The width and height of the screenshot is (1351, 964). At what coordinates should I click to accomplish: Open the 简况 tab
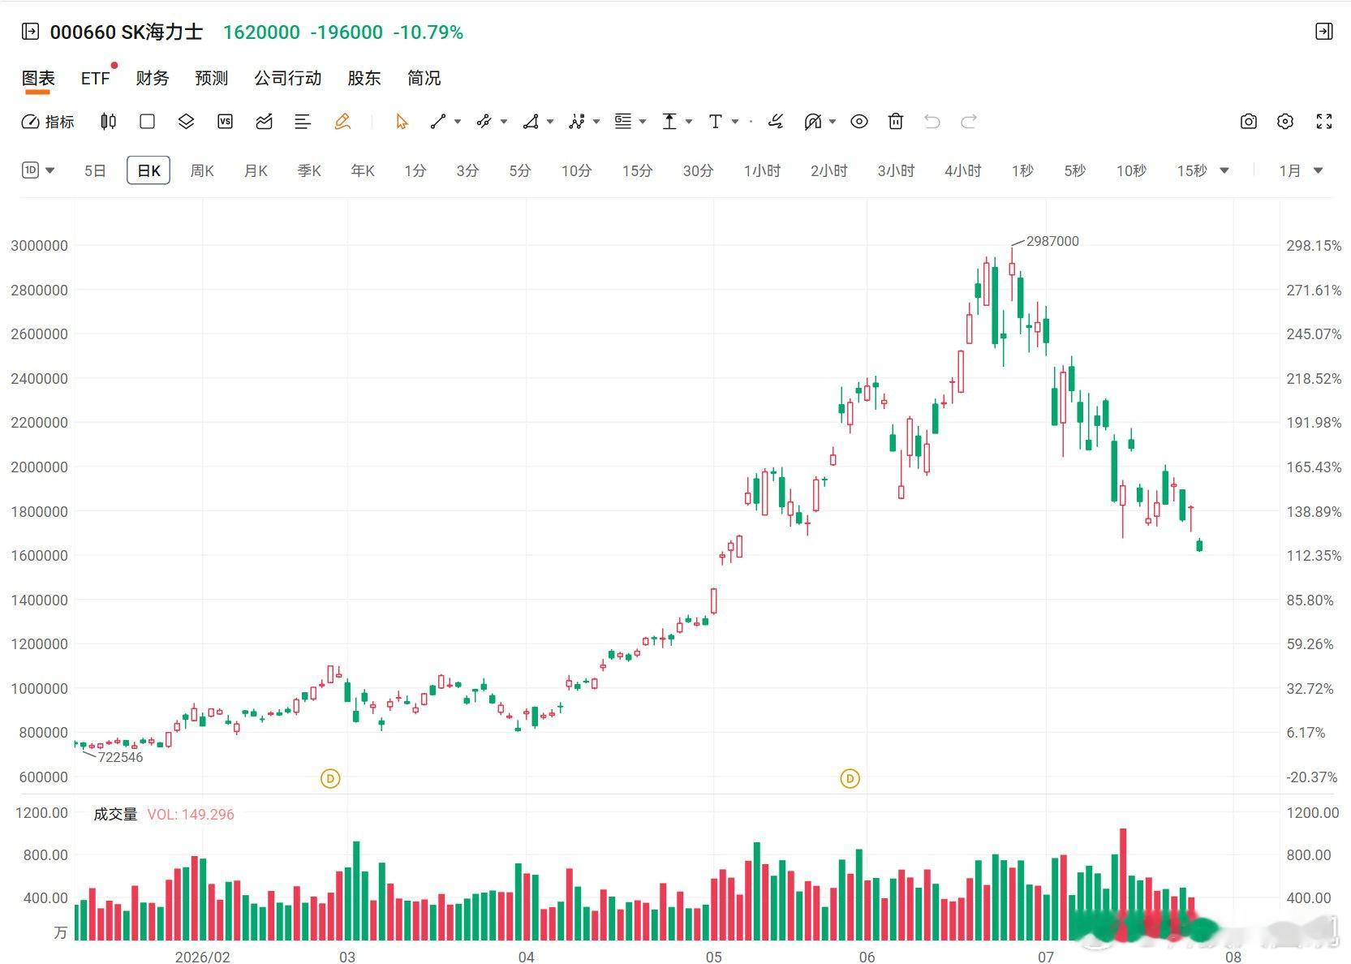click(424, 78)
